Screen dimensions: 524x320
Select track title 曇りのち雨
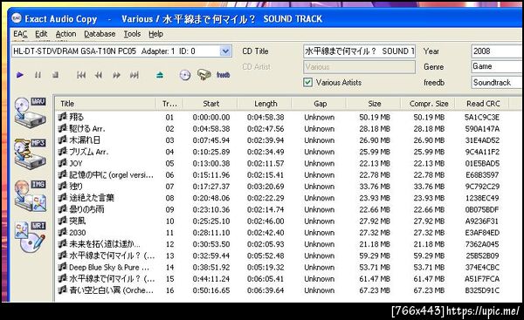pyautogui.click(x=86, y=209)
